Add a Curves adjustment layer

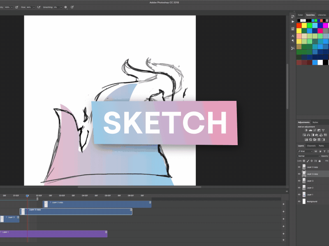315,130
